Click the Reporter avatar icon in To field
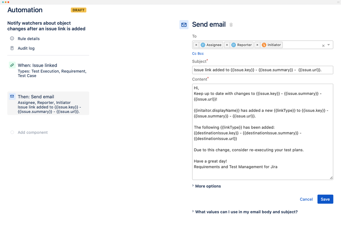The height and width of the screenshot is (230, 341). point(234,45)
